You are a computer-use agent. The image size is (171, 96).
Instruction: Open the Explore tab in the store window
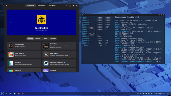coord(30,6)
